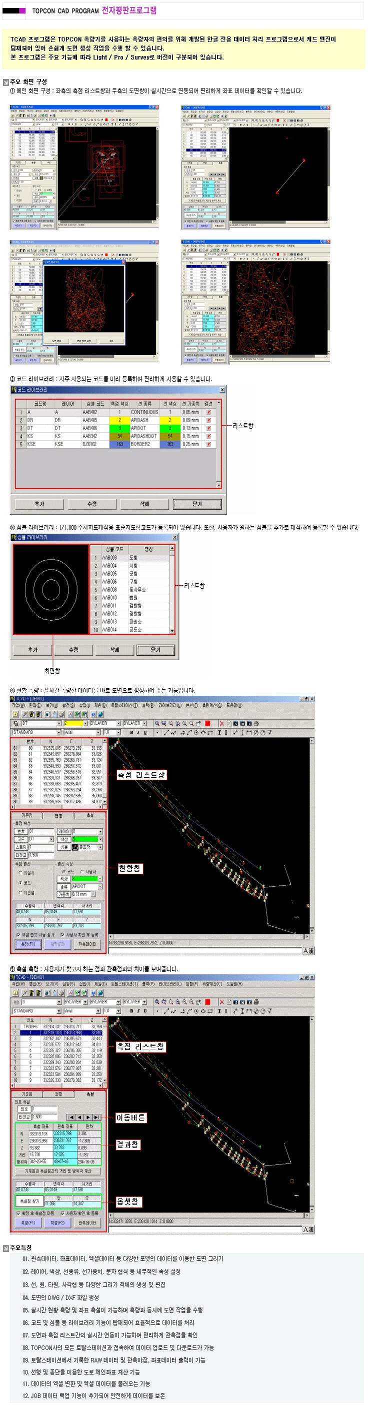Click 추가 button in 코드 라이브러리 dialog
The width and height of the screenshot is (375, 1408).
39,503
